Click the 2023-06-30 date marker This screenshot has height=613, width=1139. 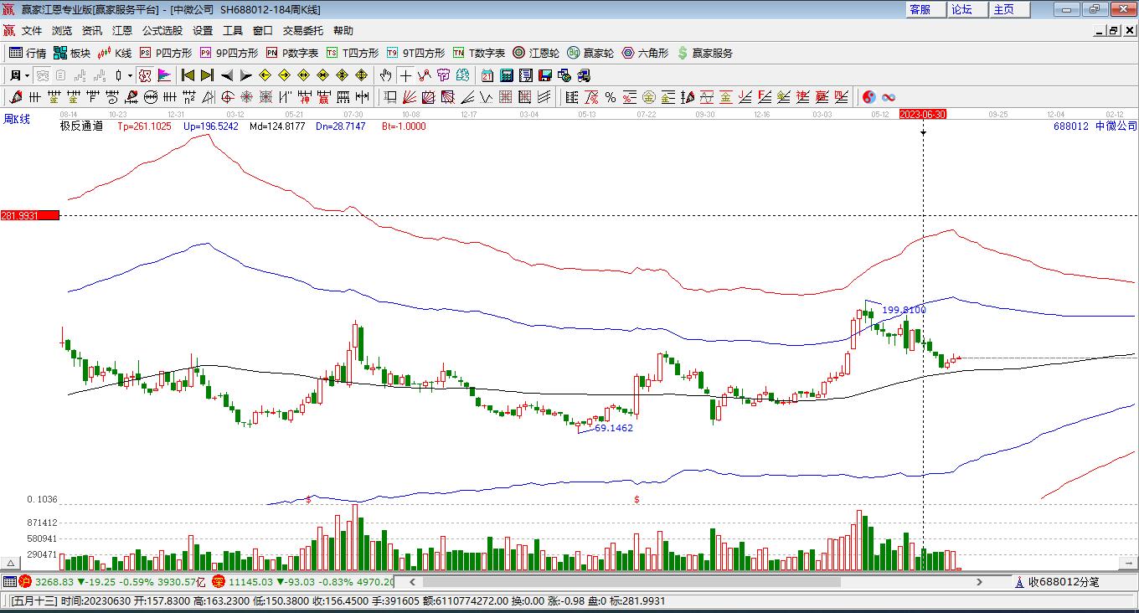923,114
